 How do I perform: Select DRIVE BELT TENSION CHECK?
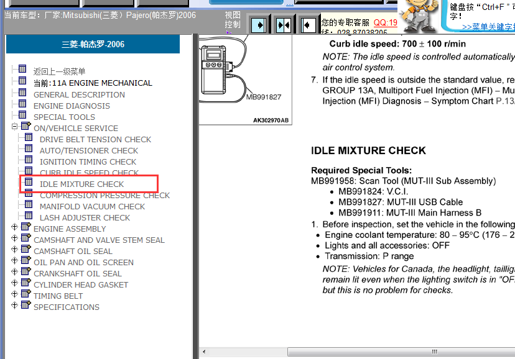(x=96, y=139)
